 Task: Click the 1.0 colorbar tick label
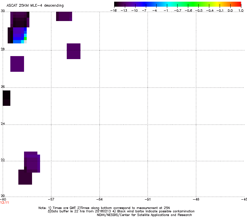click(x=241, y=11)
